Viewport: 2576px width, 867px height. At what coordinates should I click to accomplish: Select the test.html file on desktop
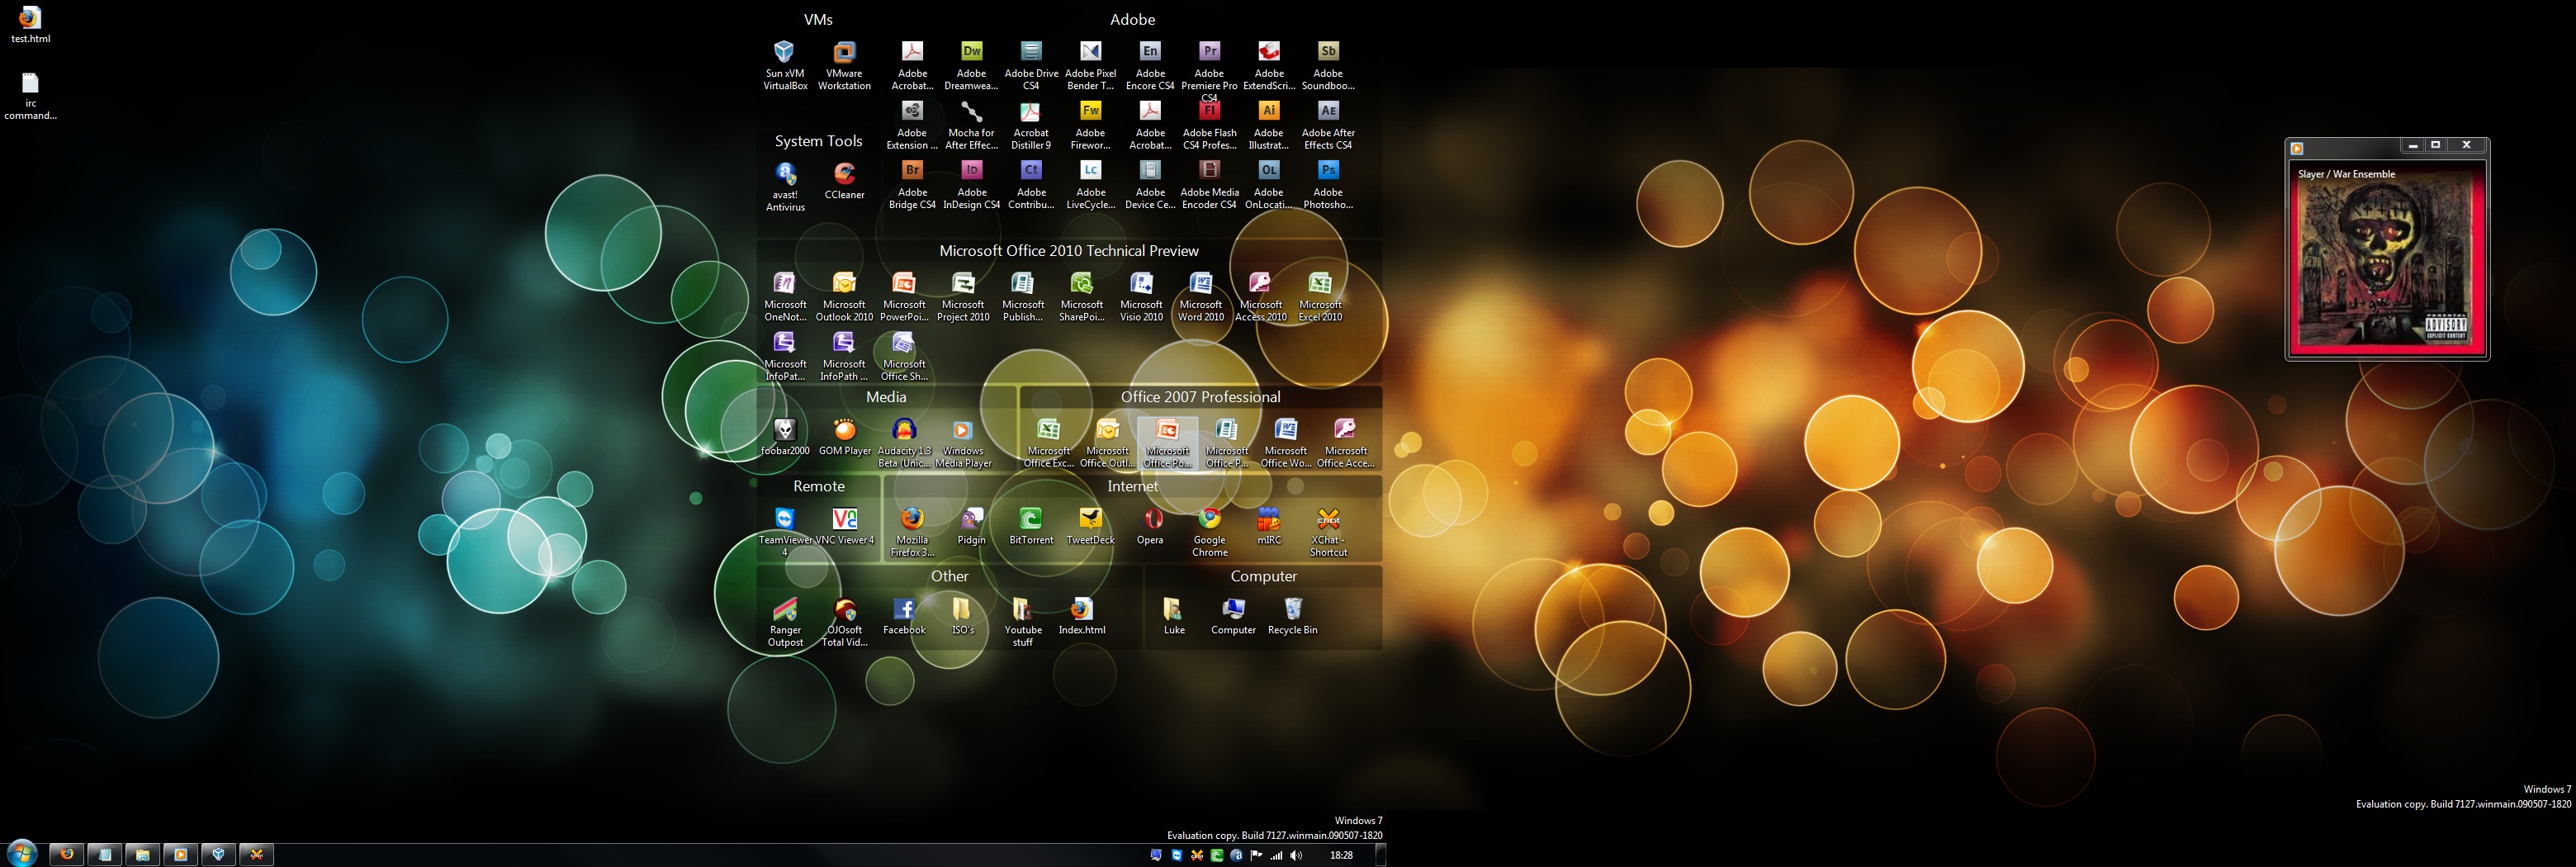pyautogui.click(x=30, y=19)
